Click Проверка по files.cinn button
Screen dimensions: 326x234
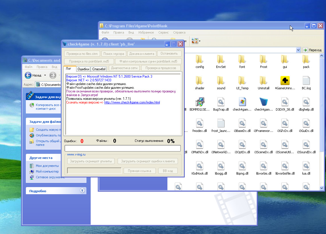pos(82,54)
